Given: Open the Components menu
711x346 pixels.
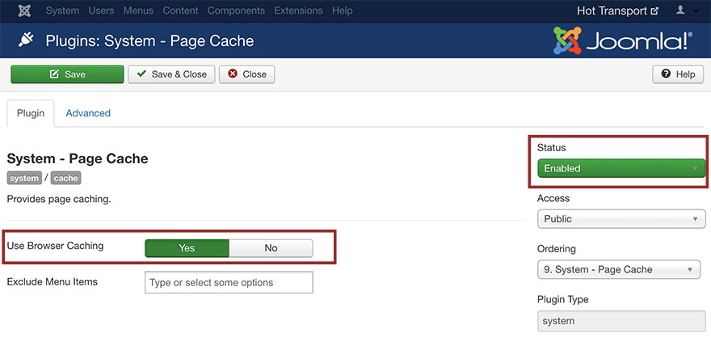Looking at the screenshot, I should tap(236, 11).
